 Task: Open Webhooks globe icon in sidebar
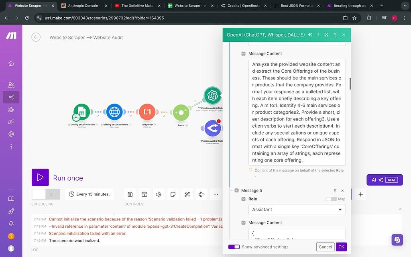tap(11, 134)
